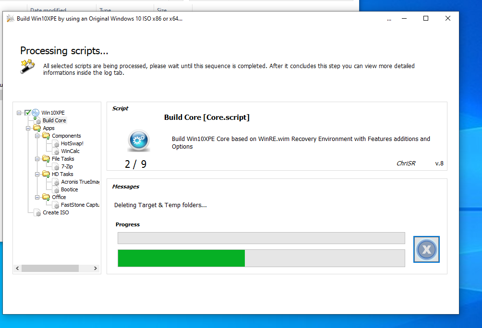Select the Components tree item

point(66,136)
